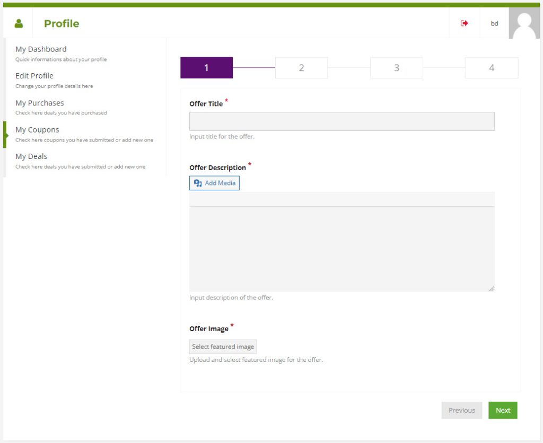Open the bd username link

pos(494,23)
